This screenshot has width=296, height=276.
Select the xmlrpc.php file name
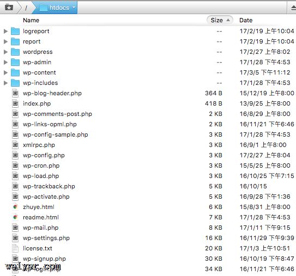39,145
